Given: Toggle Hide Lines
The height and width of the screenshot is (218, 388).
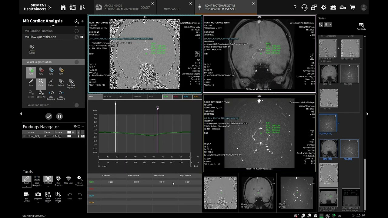Looking at the screenshot, I should (69, 180).
